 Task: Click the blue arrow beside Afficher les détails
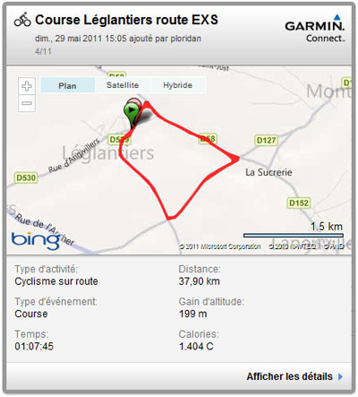(x=340, y=376)
